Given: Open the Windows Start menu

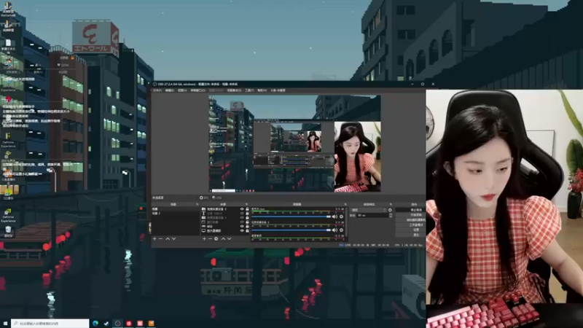Looking at the screenshot, I should tap(5, 324).
